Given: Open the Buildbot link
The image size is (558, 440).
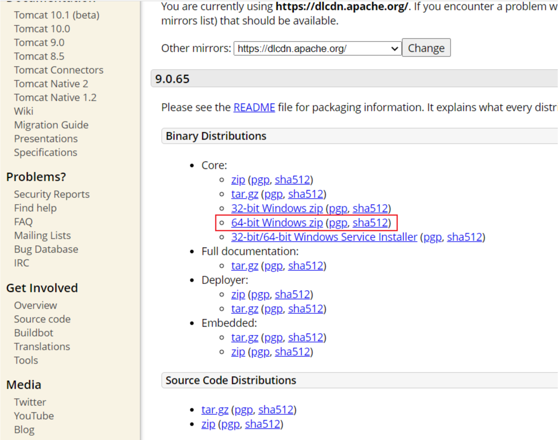Looking at the screenshot, I should click(x=34, y=333).
